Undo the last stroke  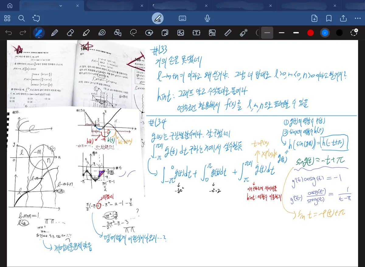tap(9, 33)
